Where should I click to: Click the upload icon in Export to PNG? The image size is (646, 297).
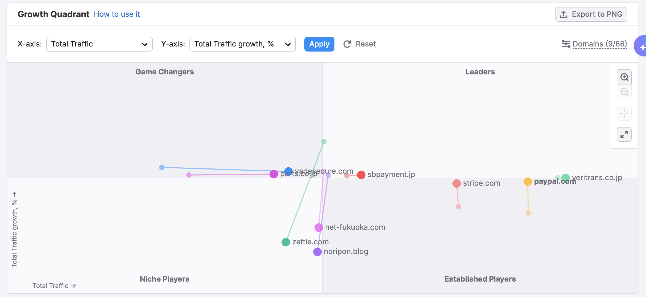(564, 14)
